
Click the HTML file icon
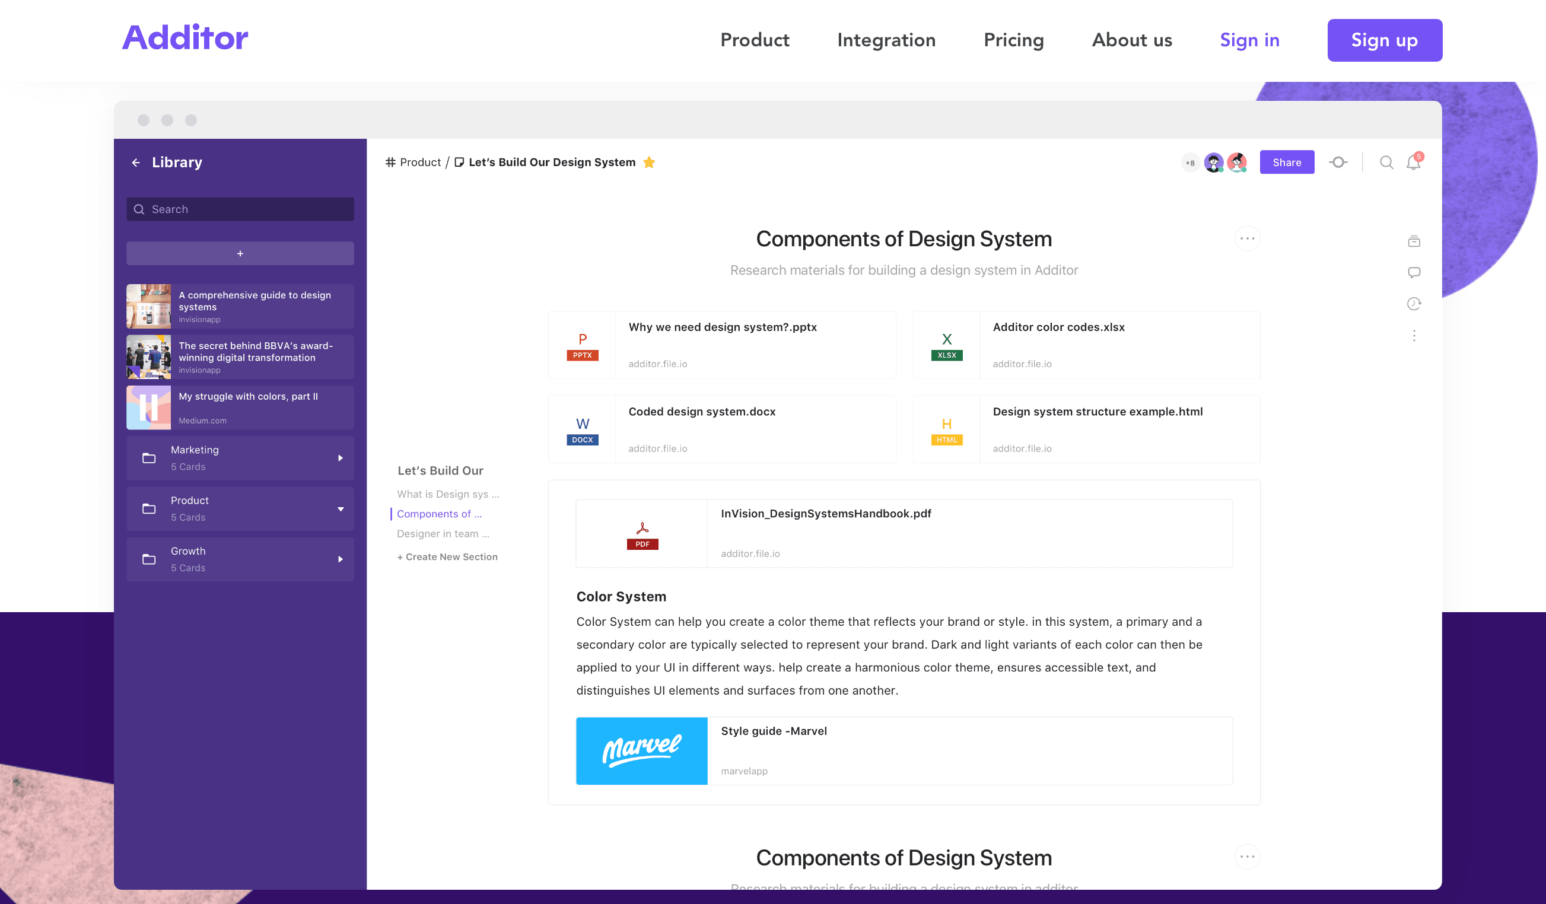click(947, 431)
